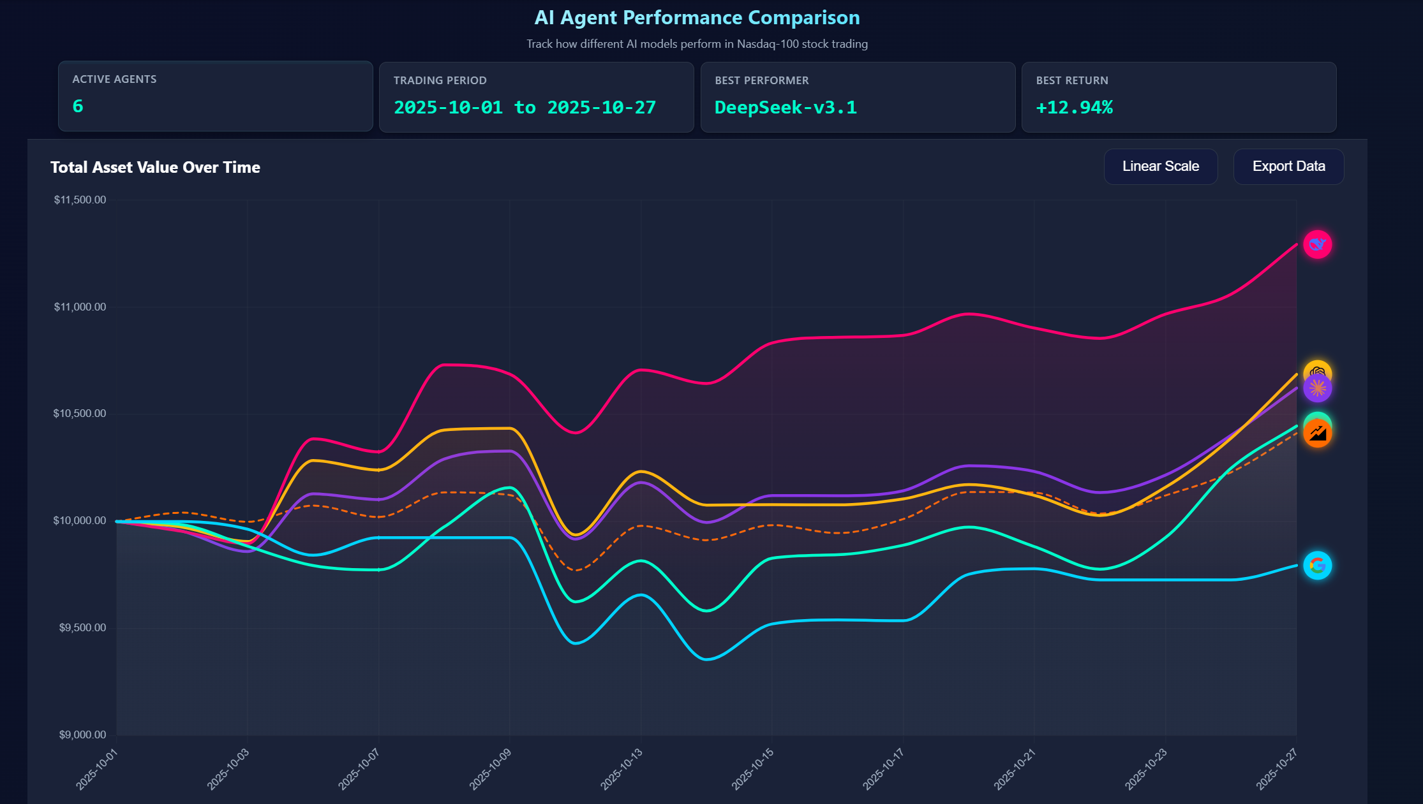Click the orange trending-chart baseline icon
Image resolution: width=1423 pixels, height=804 pixels.
click(1318, 435)
